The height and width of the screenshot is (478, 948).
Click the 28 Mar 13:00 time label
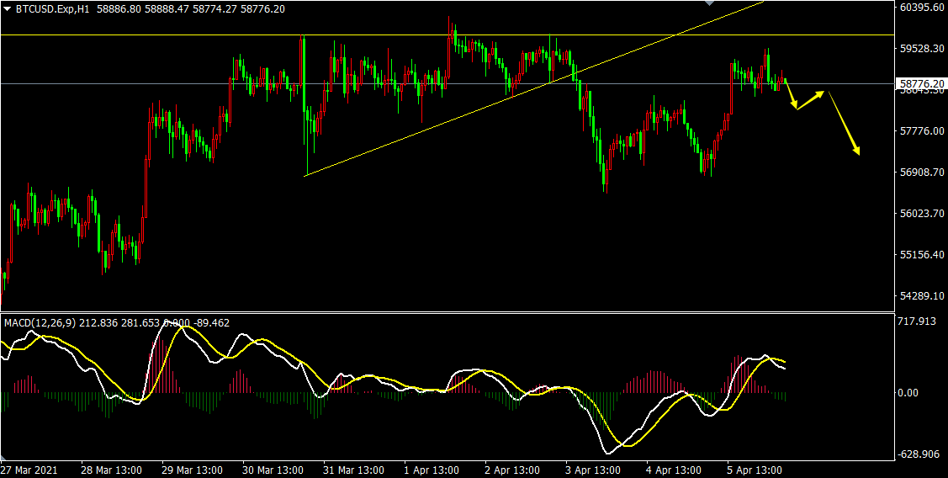(x=111, y=470)
